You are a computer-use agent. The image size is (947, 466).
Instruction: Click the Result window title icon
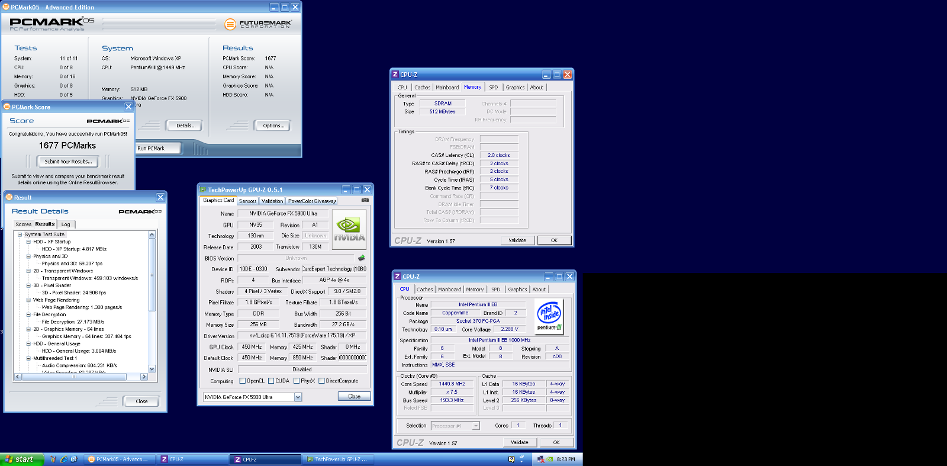[9, 197]
